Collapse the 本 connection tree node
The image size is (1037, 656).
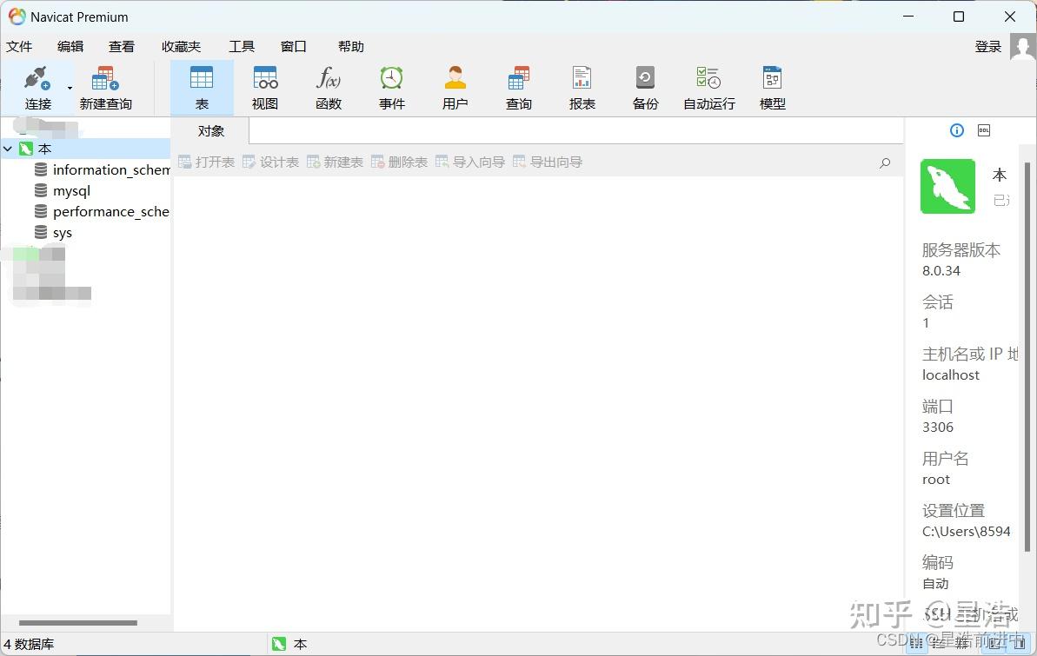pyautogui.click(x=7, y=149)
